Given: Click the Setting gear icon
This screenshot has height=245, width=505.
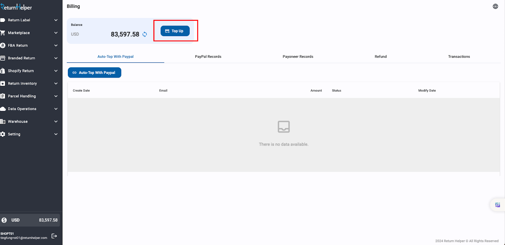Looking at the screenshot, I should tap(3, 134).
